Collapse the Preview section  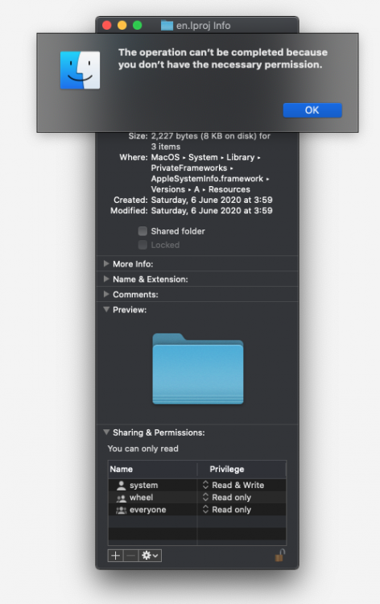click(106, 309)
